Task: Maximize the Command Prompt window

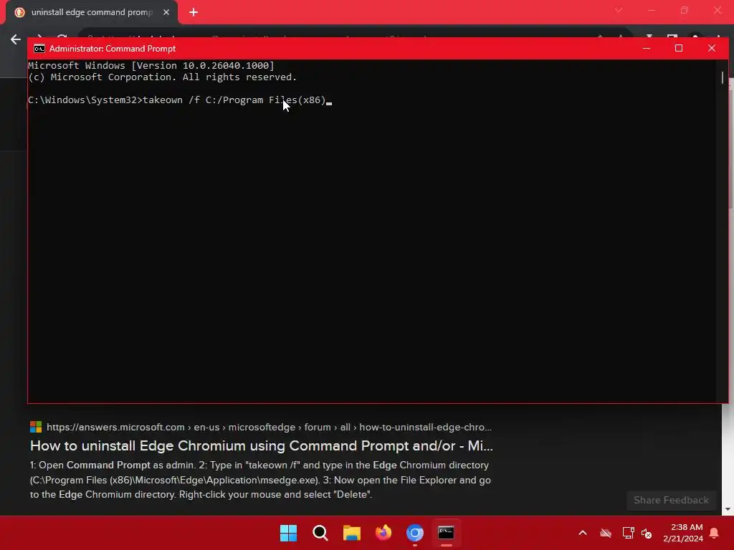Action: (679, 48)
